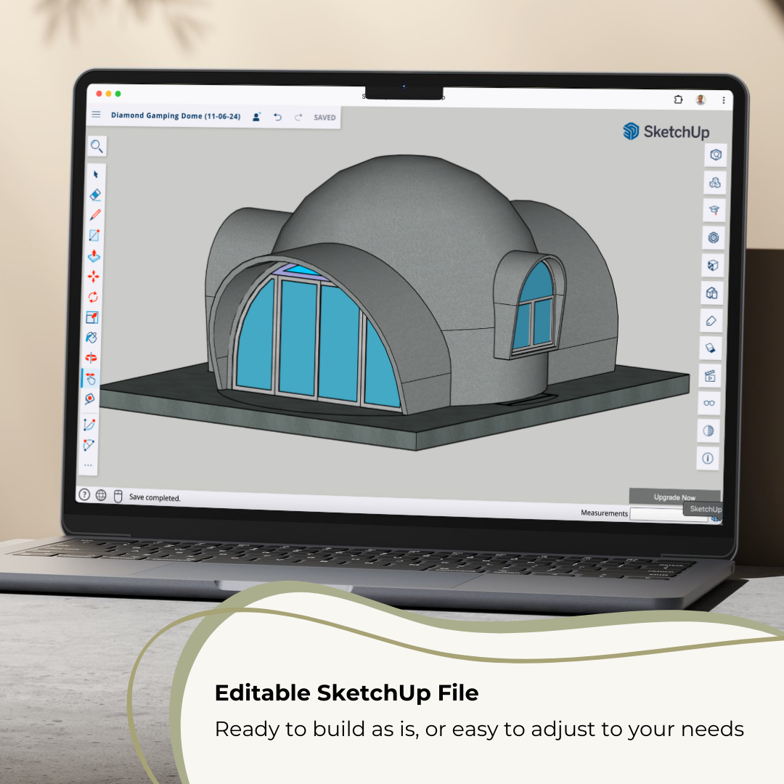Pick the Line drawing tool
784x784 pixels.
tap(97, 215)
